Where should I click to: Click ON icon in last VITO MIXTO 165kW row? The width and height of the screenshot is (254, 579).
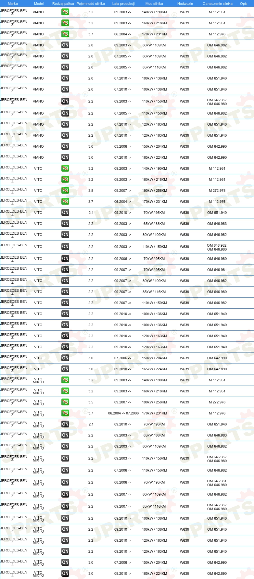coord(65,573)
